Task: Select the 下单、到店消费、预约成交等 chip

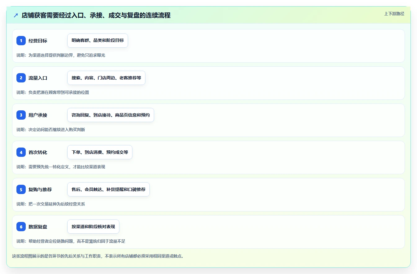Action: point(100,152)
